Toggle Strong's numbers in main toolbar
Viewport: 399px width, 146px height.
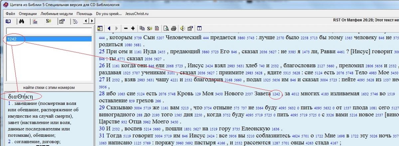click(x=150, y=28)
